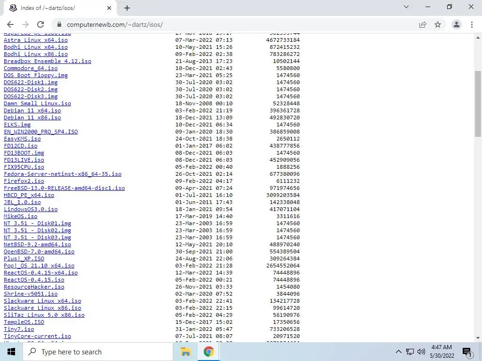Show hidden tray icons chevron
This screenshot has height=361, width=482.
(398, 352)
